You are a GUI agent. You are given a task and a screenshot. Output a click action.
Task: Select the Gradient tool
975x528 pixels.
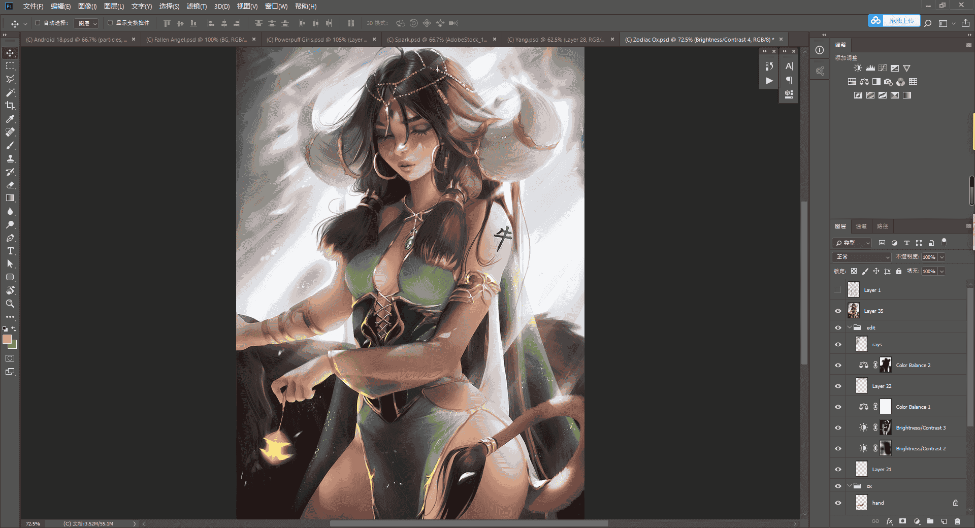[x=10, y=198]
